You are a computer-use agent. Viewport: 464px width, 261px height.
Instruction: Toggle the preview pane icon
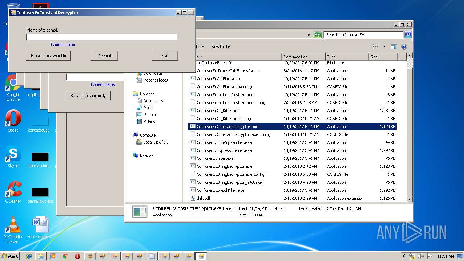(394, 47)
